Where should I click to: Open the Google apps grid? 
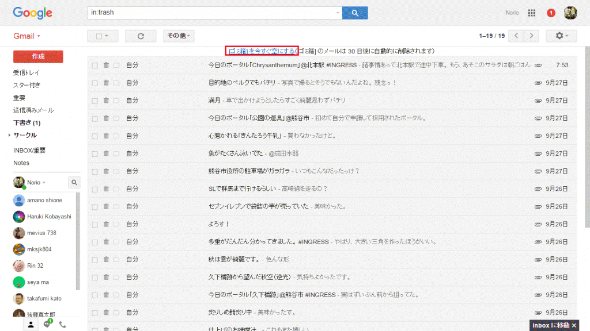532,13
